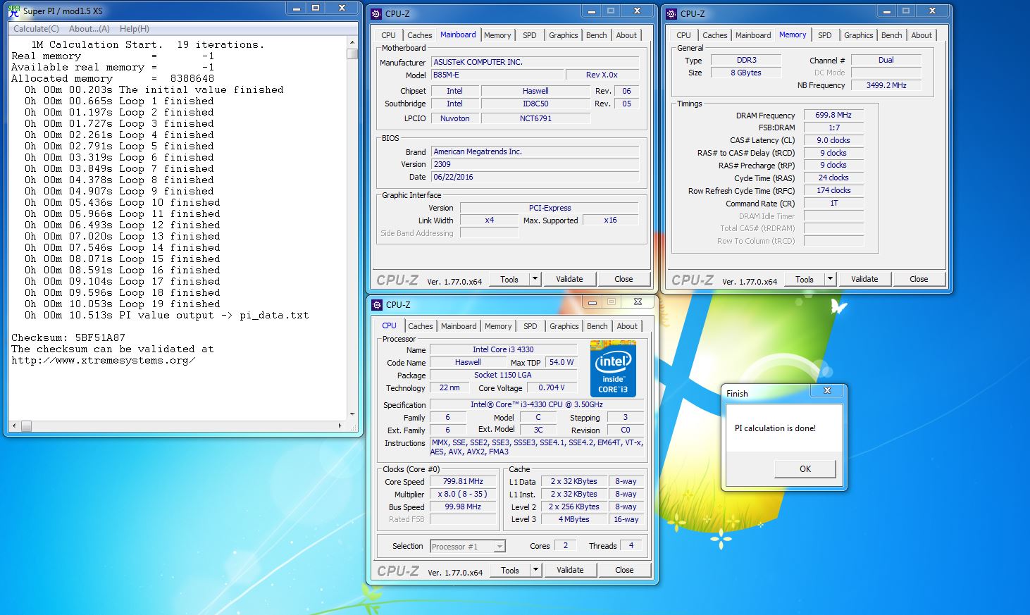
Task: Open Calculate menu in Super PI
Action: (x=36, y=29)
